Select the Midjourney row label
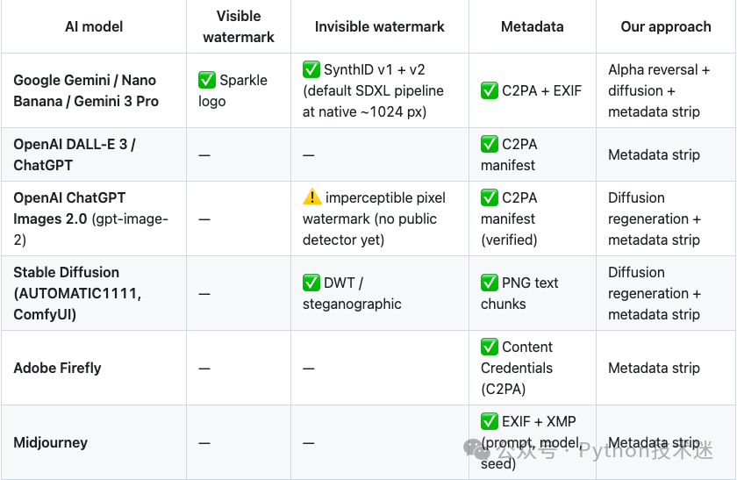The image size is (737, 480). tap(50, 442)
